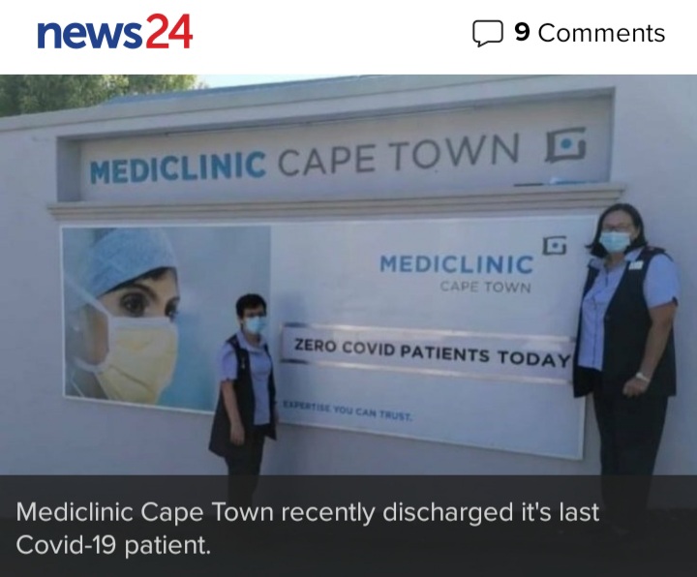
Task: Click the number 9 comment count
Action: tap(523, 32)
